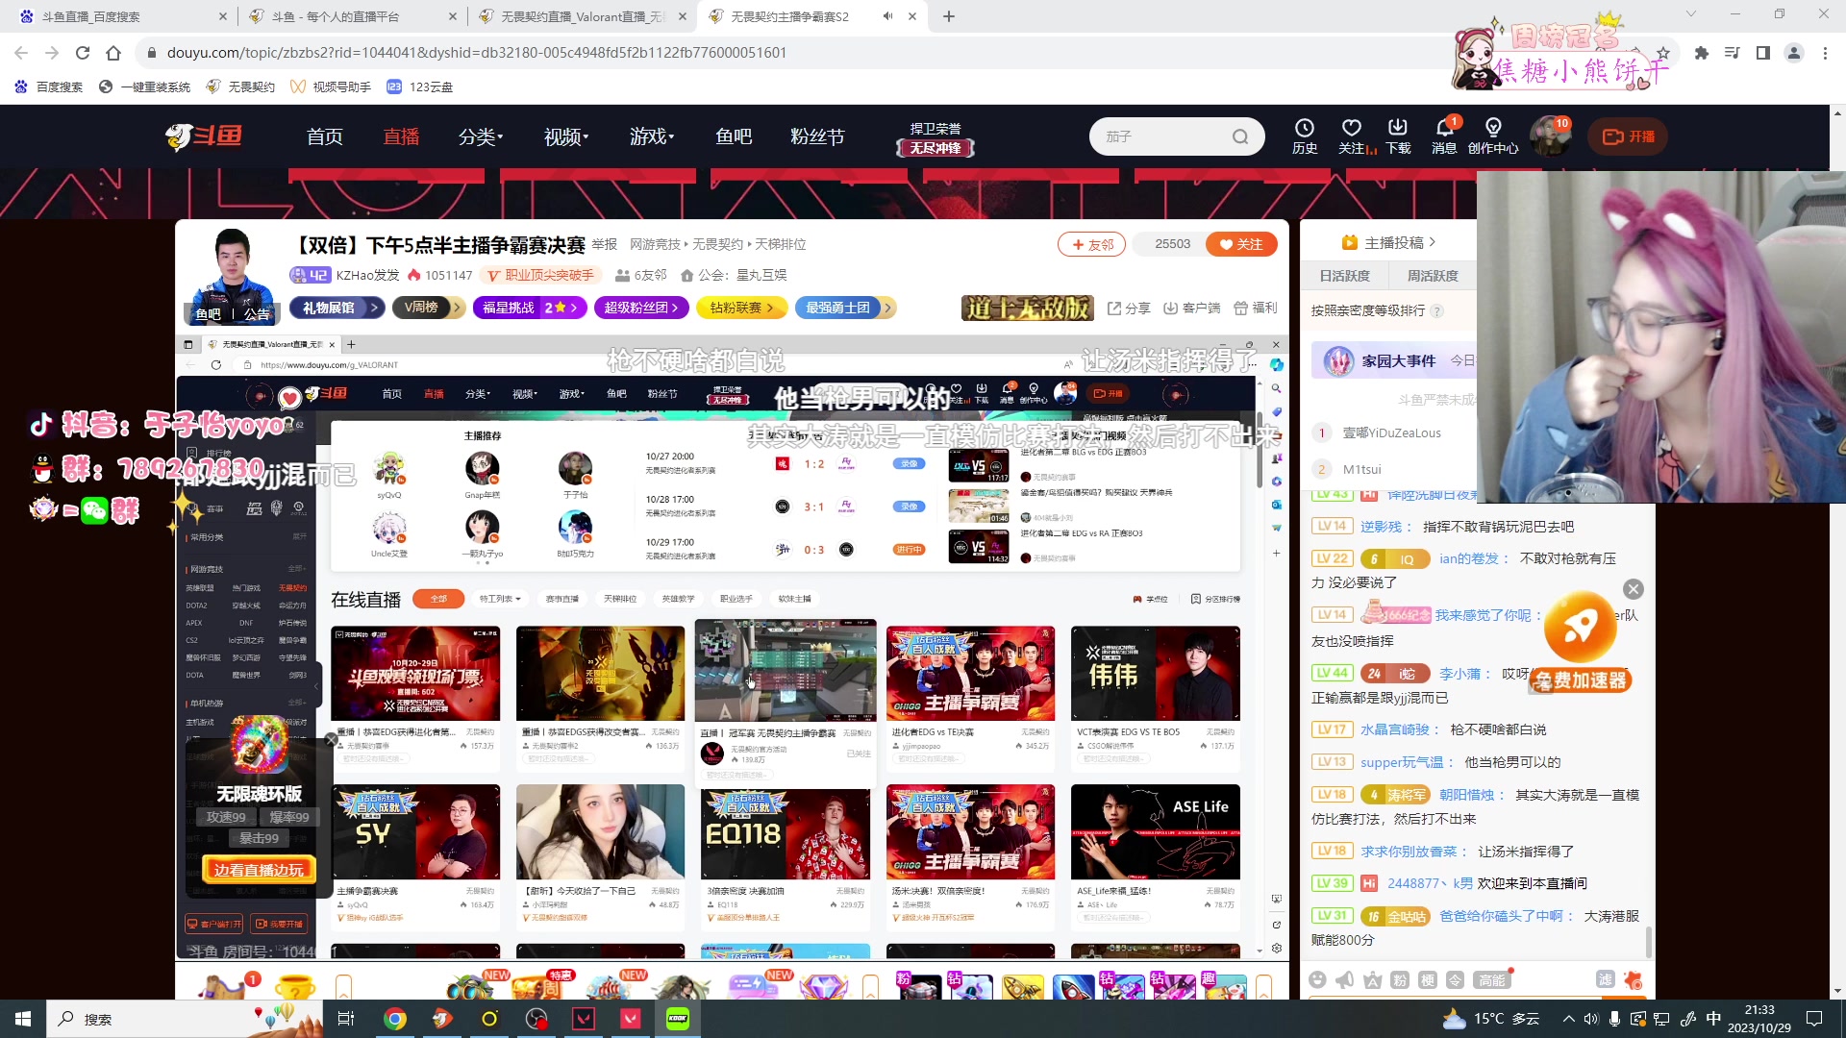Expand the 游戏 dropdown in the nav
The image size is (1846, 1038).
click(652, 136)
